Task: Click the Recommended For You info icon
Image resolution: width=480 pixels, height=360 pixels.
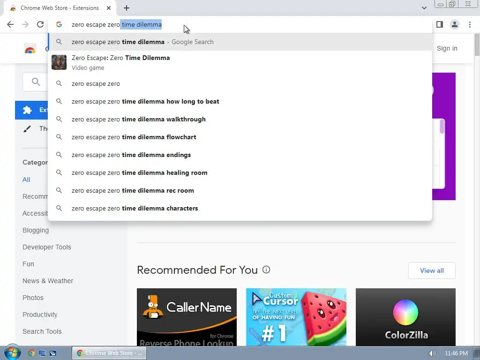Action: [x=266, y=270]
